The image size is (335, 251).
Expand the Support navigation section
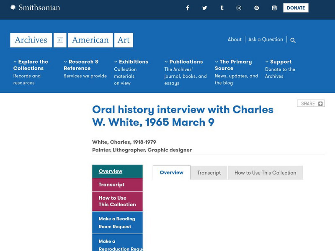click(279, 61)
